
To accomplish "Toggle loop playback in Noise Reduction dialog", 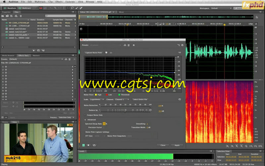I will 94,145.
